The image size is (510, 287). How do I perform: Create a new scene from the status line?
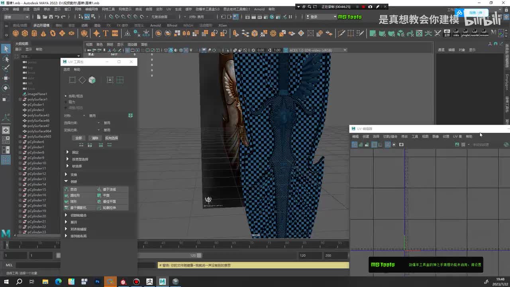(39, 17)
